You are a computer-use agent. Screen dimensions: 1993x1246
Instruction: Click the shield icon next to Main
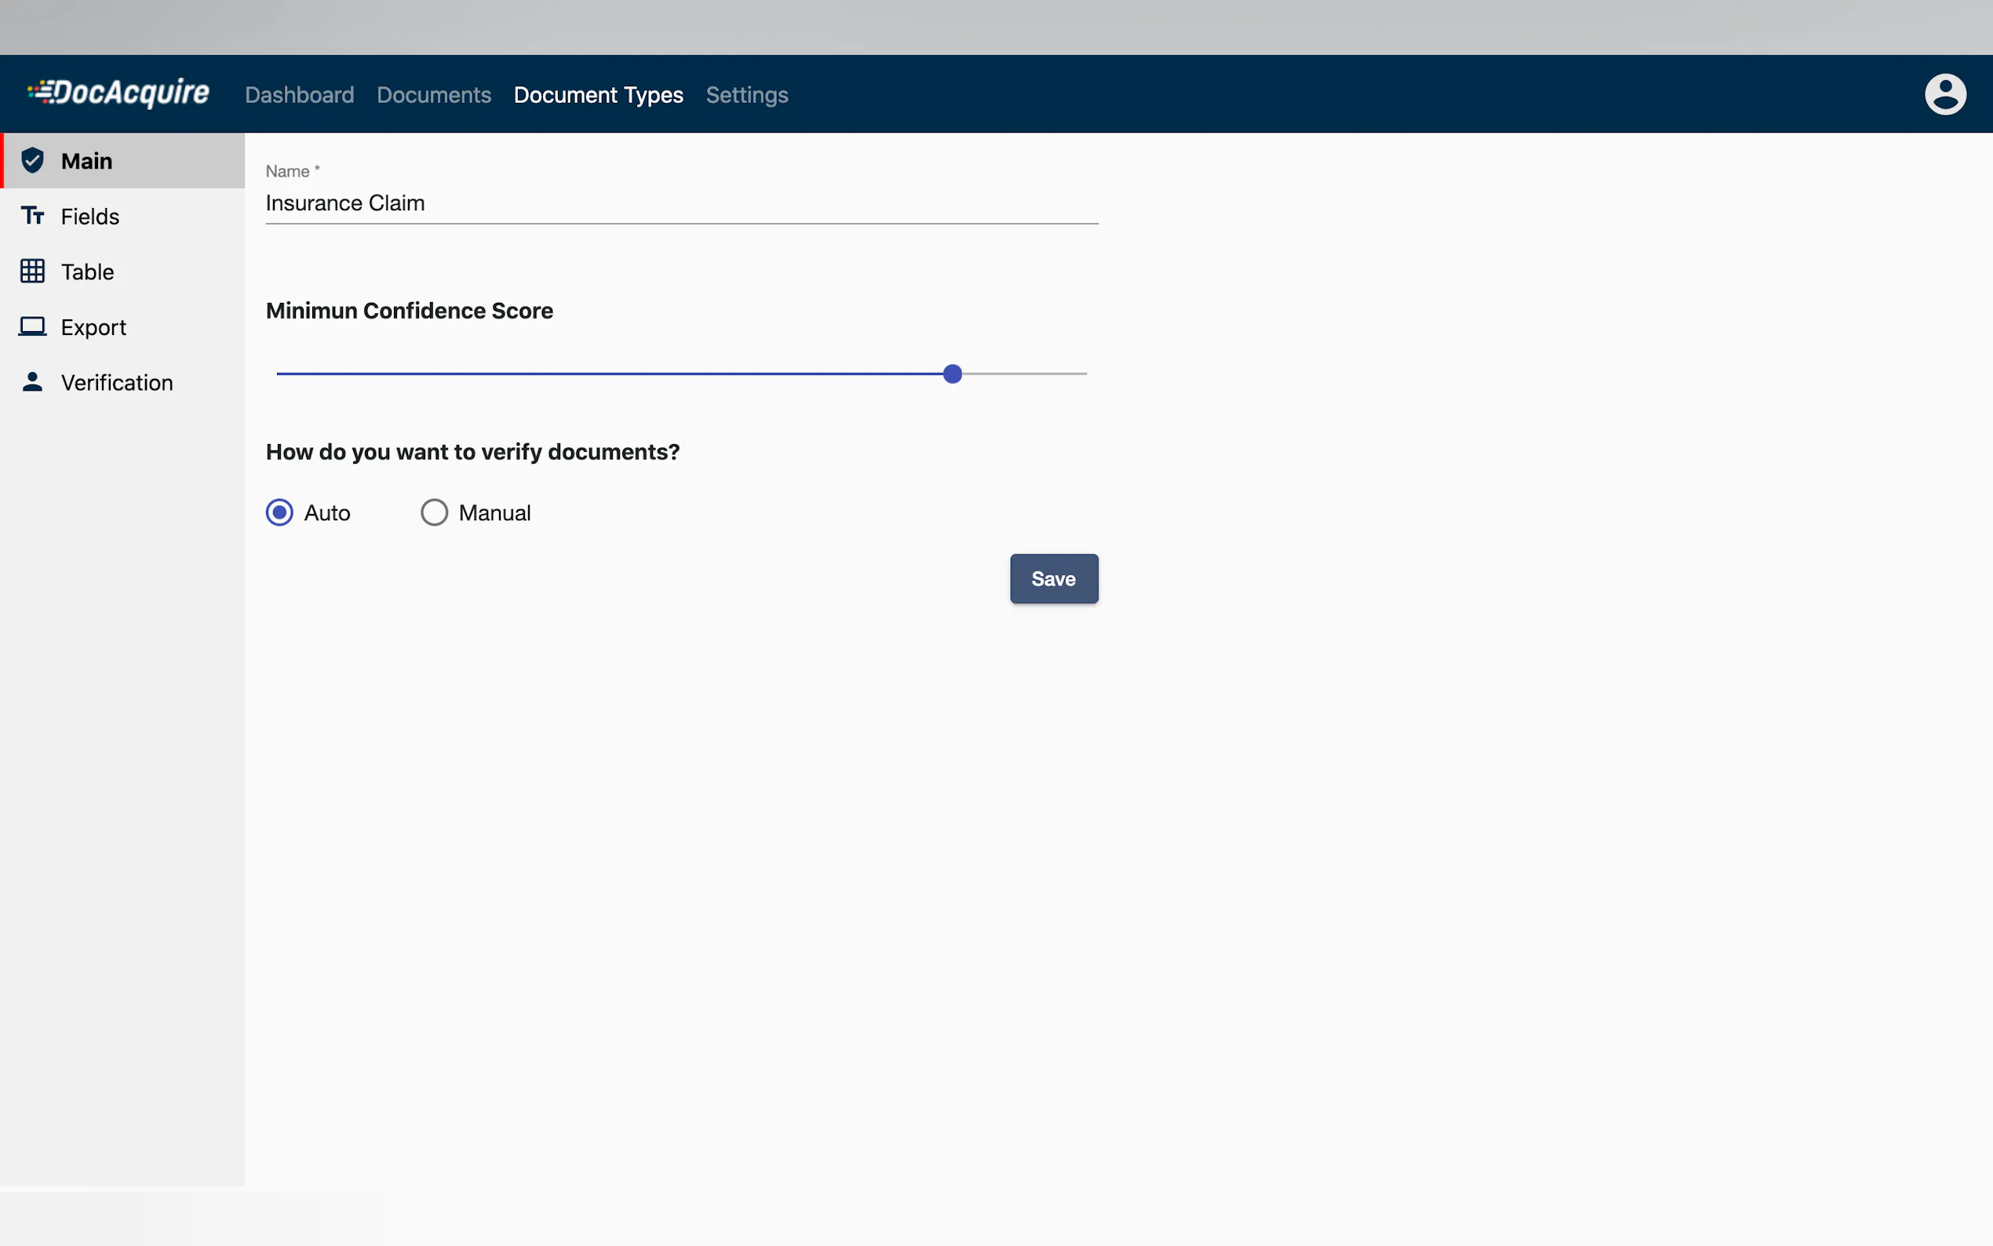(32, 161)
